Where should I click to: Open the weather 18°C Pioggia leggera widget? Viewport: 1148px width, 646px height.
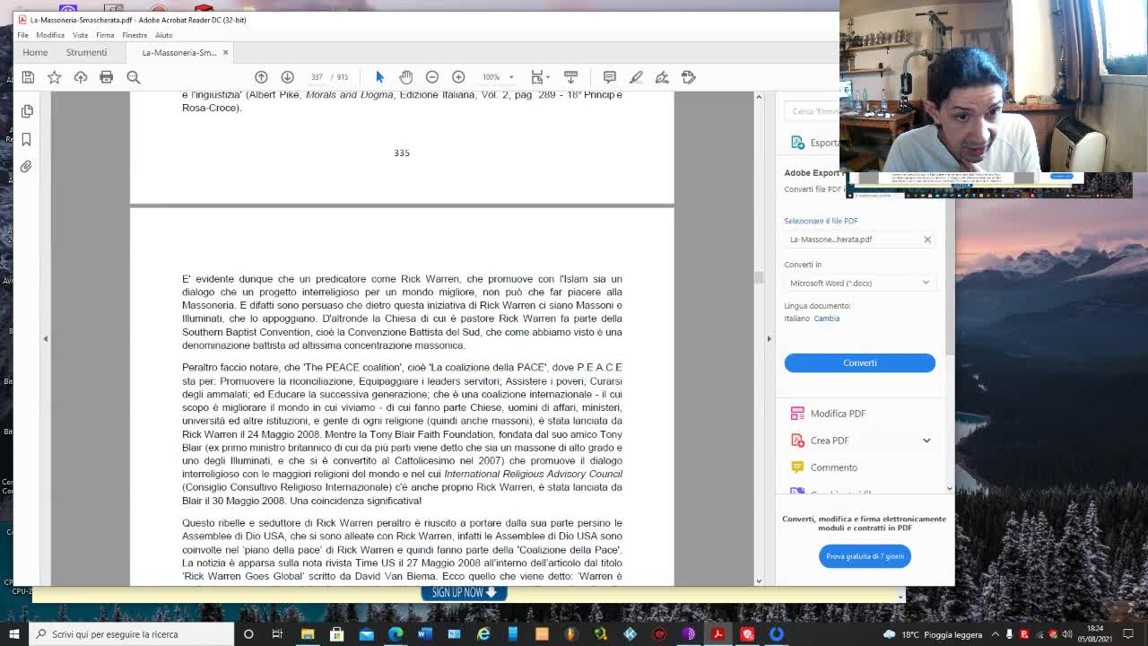(933, 634)
